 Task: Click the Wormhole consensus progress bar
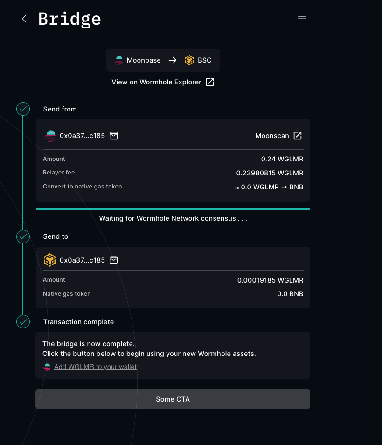[173, 209]
